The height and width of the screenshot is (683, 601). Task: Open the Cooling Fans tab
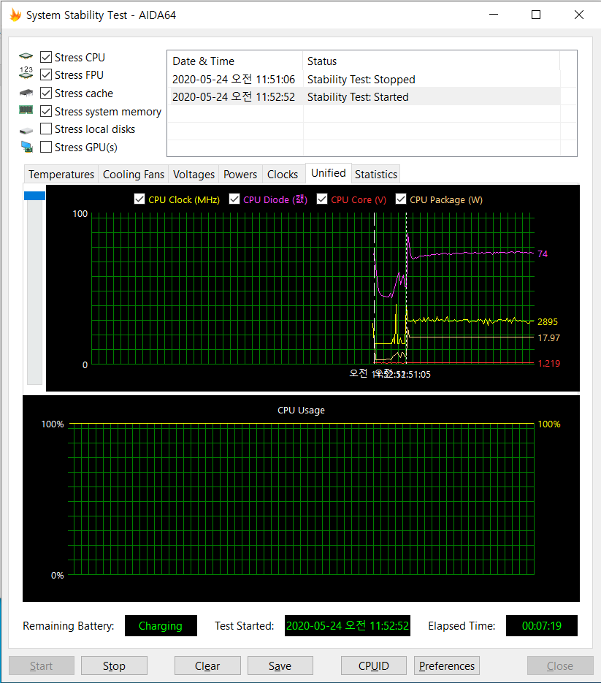[x=133, y=175]
